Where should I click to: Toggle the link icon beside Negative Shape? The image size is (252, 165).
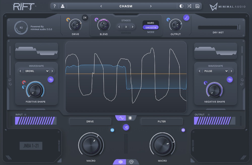pos(230,79)
